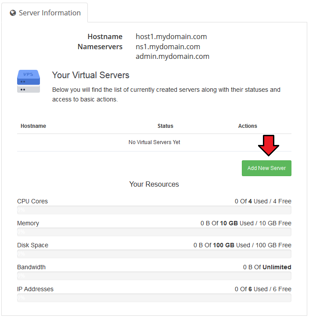
Task: Click the No Virtual Servers Yet row
Action: pos(154,142)
